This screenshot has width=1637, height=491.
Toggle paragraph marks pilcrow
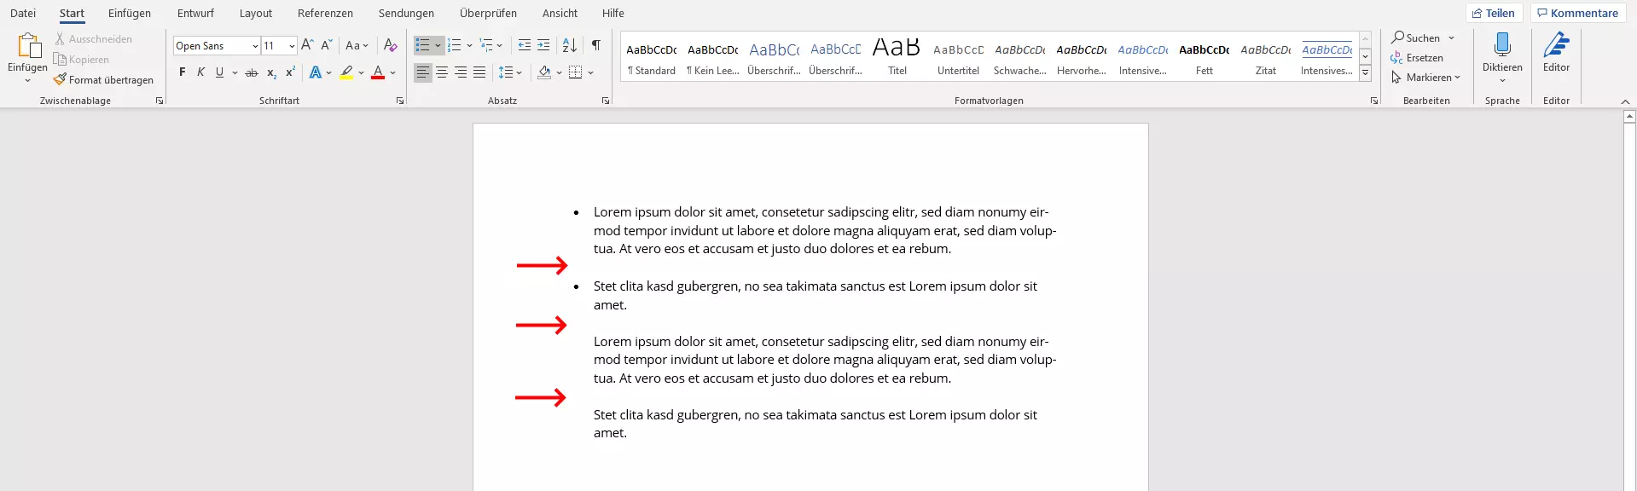[596, 45]
